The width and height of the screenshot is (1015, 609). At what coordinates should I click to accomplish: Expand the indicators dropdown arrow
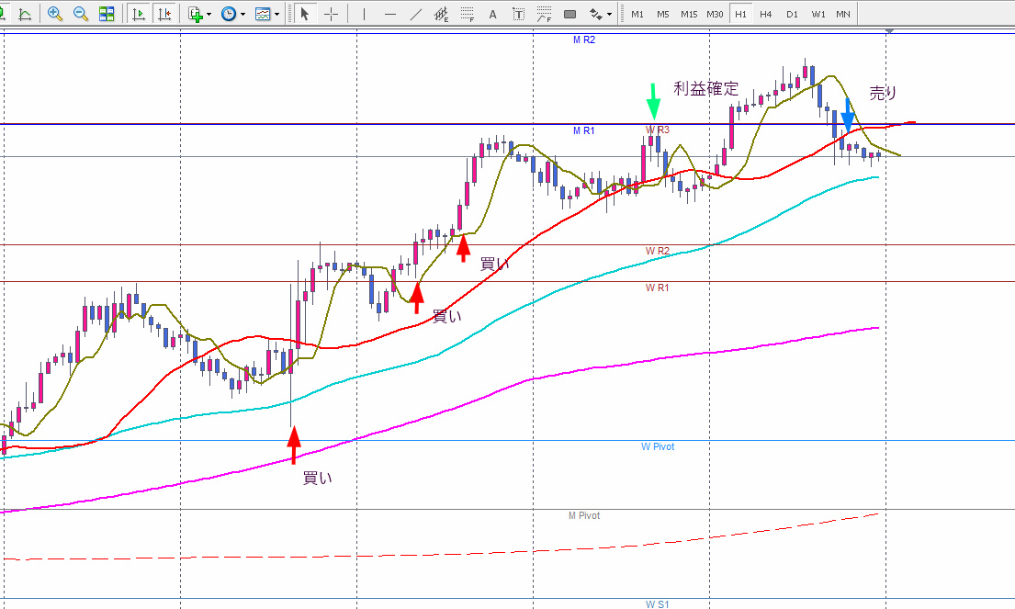(x=209, y=15)
